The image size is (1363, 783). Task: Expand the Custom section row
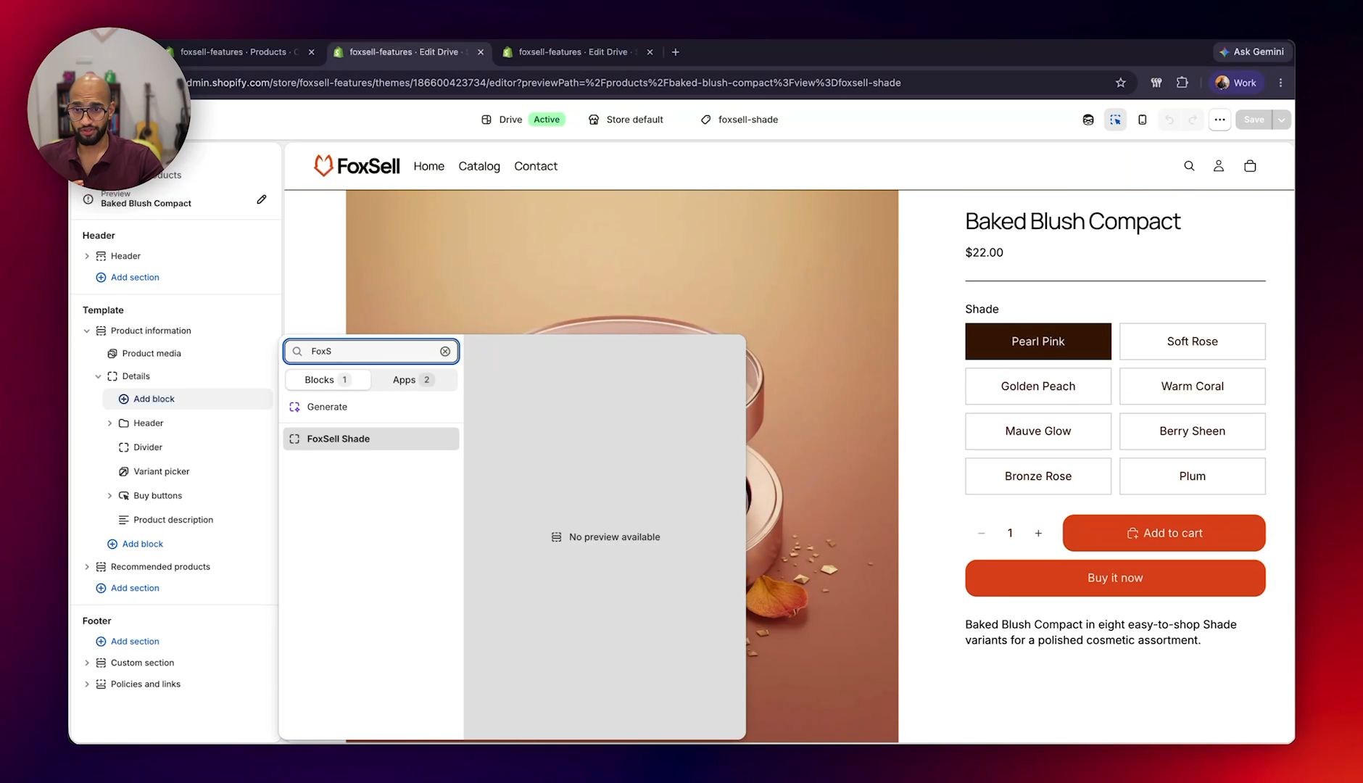pos(87,663)
